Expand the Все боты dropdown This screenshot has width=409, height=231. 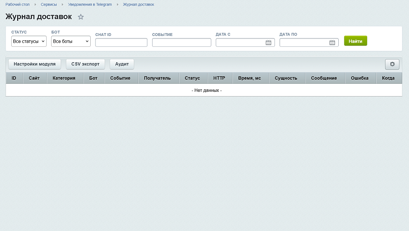71,41
